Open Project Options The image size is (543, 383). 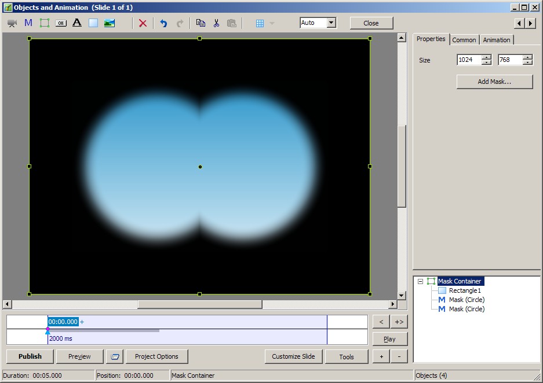(156, 356)
